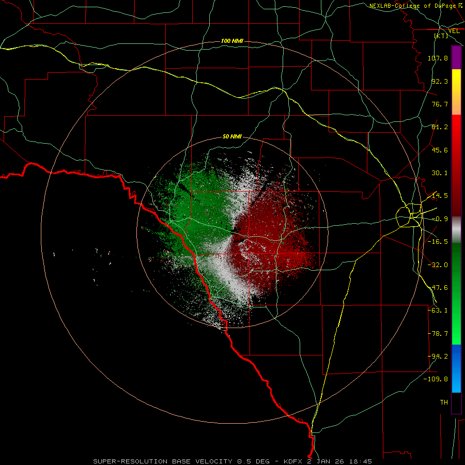Click the yellow interstate loop around the city

pyautogui.click(x=409, y=215)
